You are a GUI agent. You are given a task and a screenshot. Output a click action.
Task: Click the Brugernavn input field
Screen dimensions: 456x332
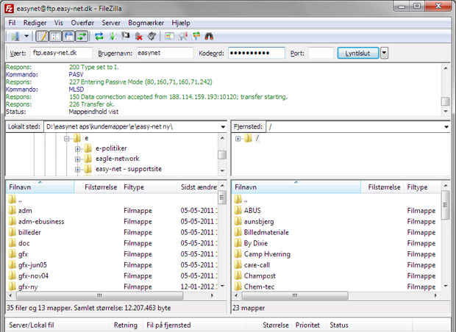(x=165, y=53)
